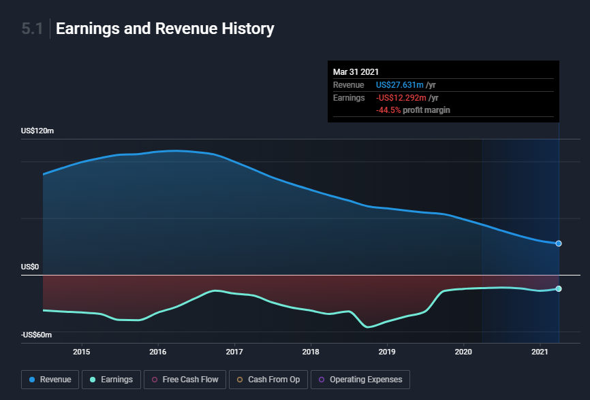The height and width of the screenshot is (400, 590).
Task: Click the purple circle icon beside Operating Expenses
Action: (322, 380)
